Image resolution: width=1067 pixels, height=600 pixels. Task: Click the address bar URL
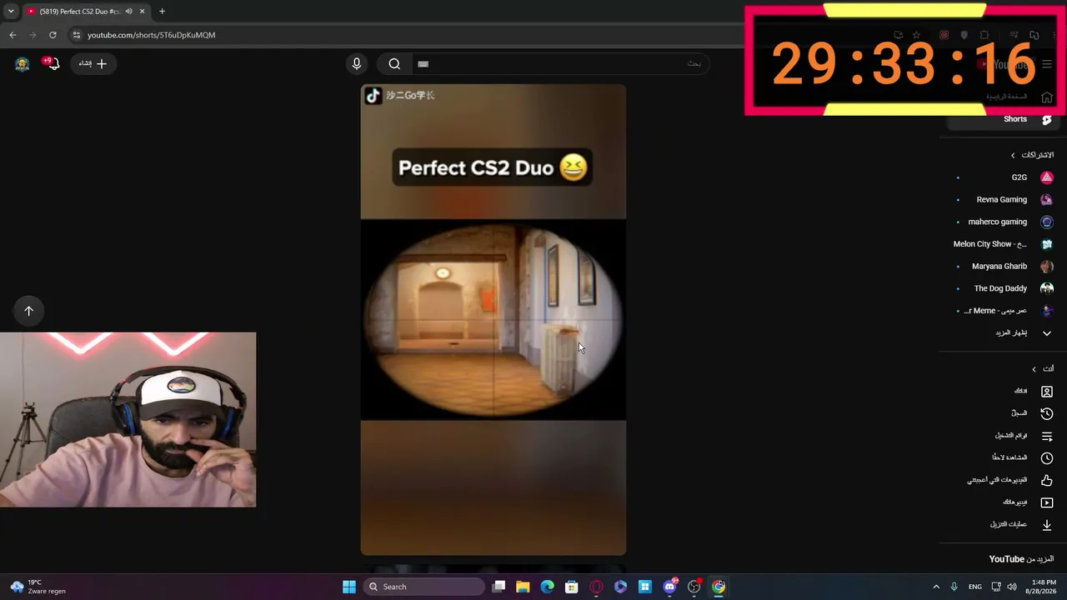point(151,35)
